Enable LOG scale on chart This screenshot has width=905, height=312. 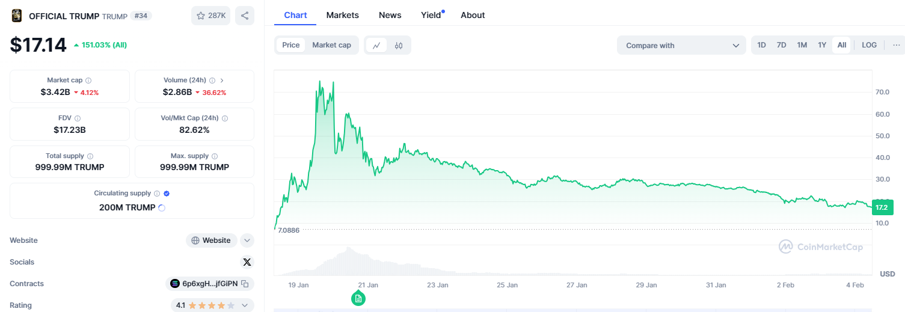(869, 45)
